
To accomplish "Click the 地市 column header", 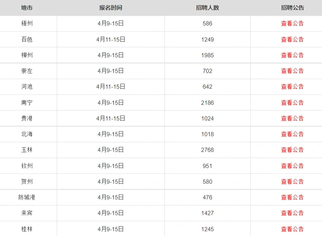I will tap(27, 8).
